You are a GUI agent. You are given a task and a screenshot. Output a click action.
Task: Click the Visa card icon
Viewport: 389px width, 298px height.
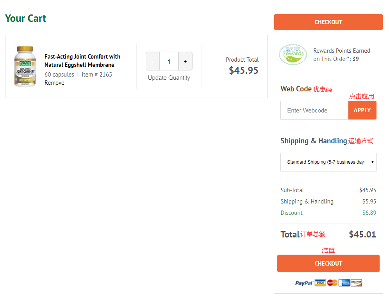(320, 283)
